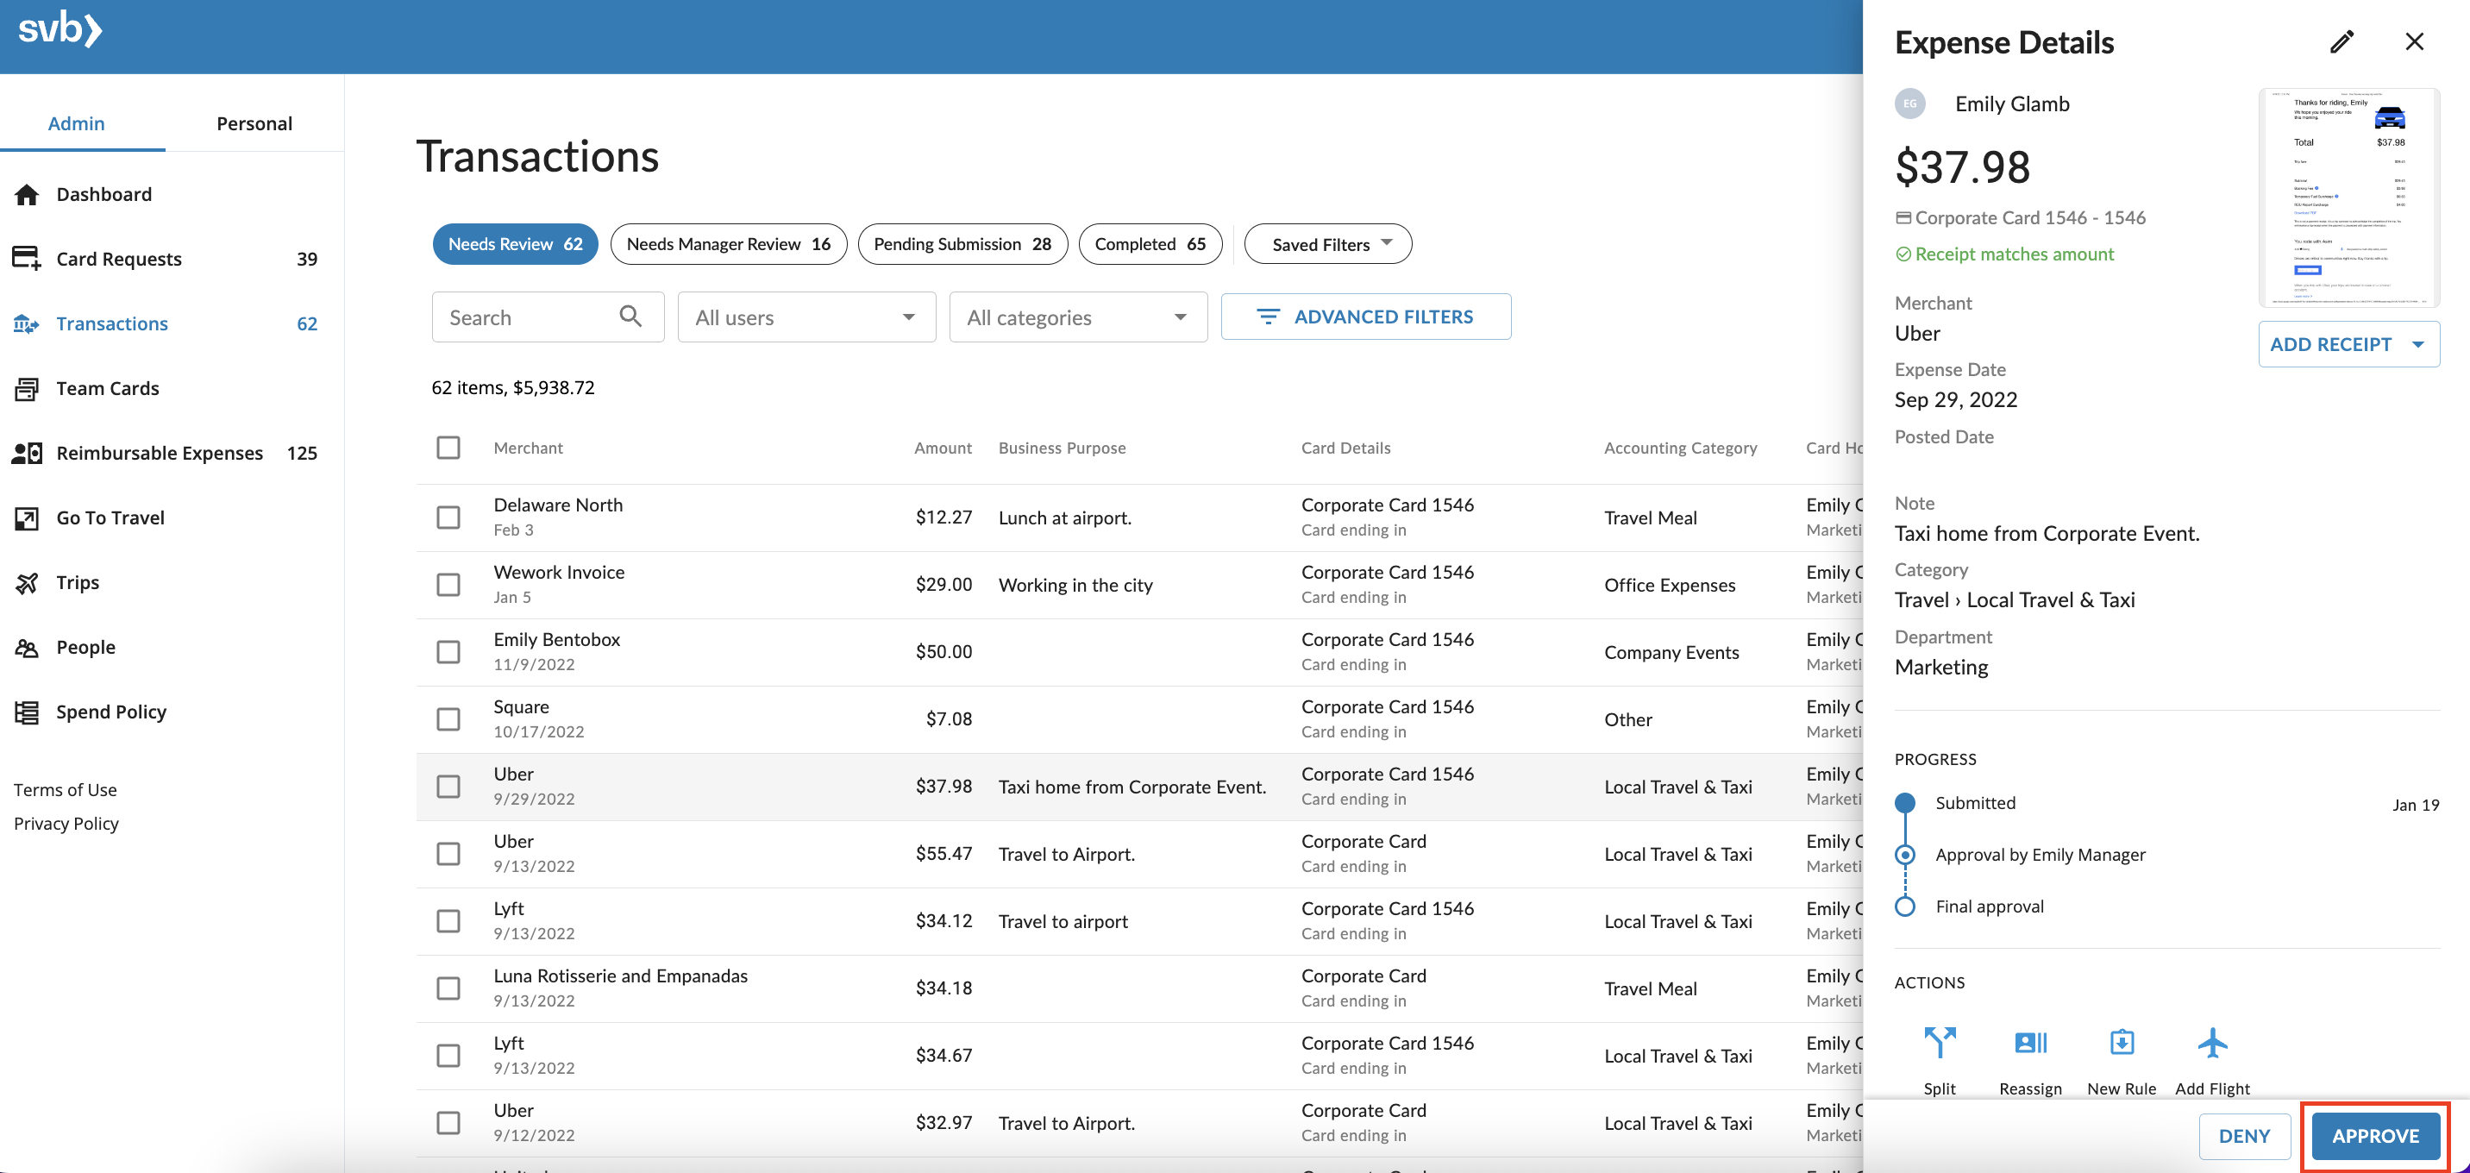Click the EG user avatar
Screen dimensions: 2470x1173
point(1910,103)
